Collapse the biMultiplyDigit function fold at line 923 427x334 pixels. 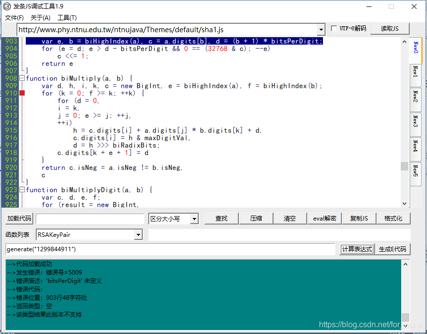[22, 190]
